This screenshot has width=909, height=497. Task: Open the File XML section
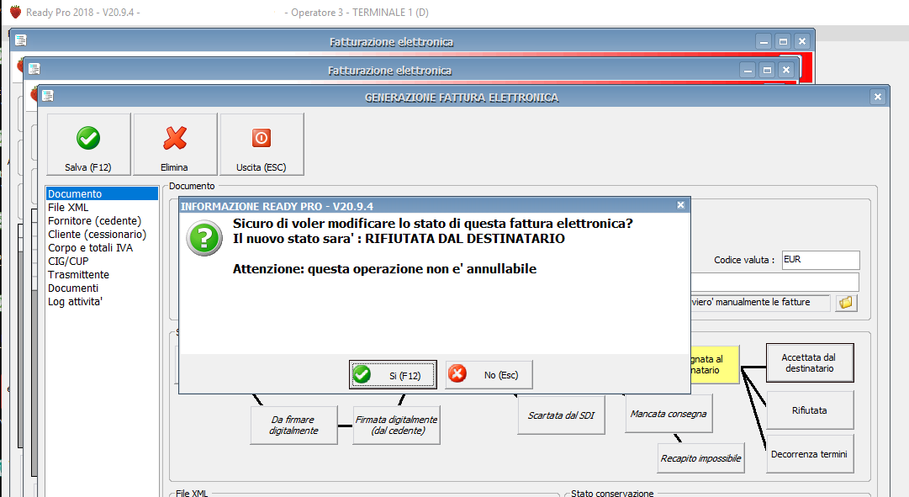tap(102, 207)
